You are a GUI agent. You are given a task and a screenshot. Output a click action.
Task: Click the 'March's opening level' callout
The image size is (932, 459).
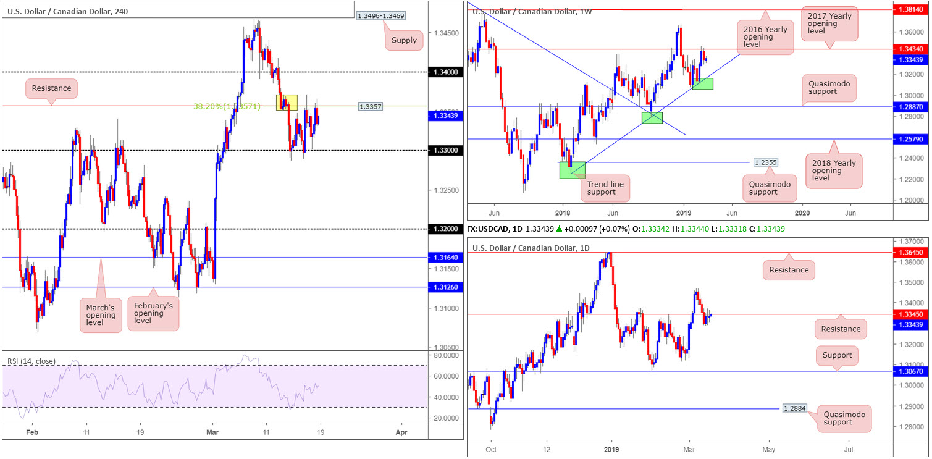[101, 314]
